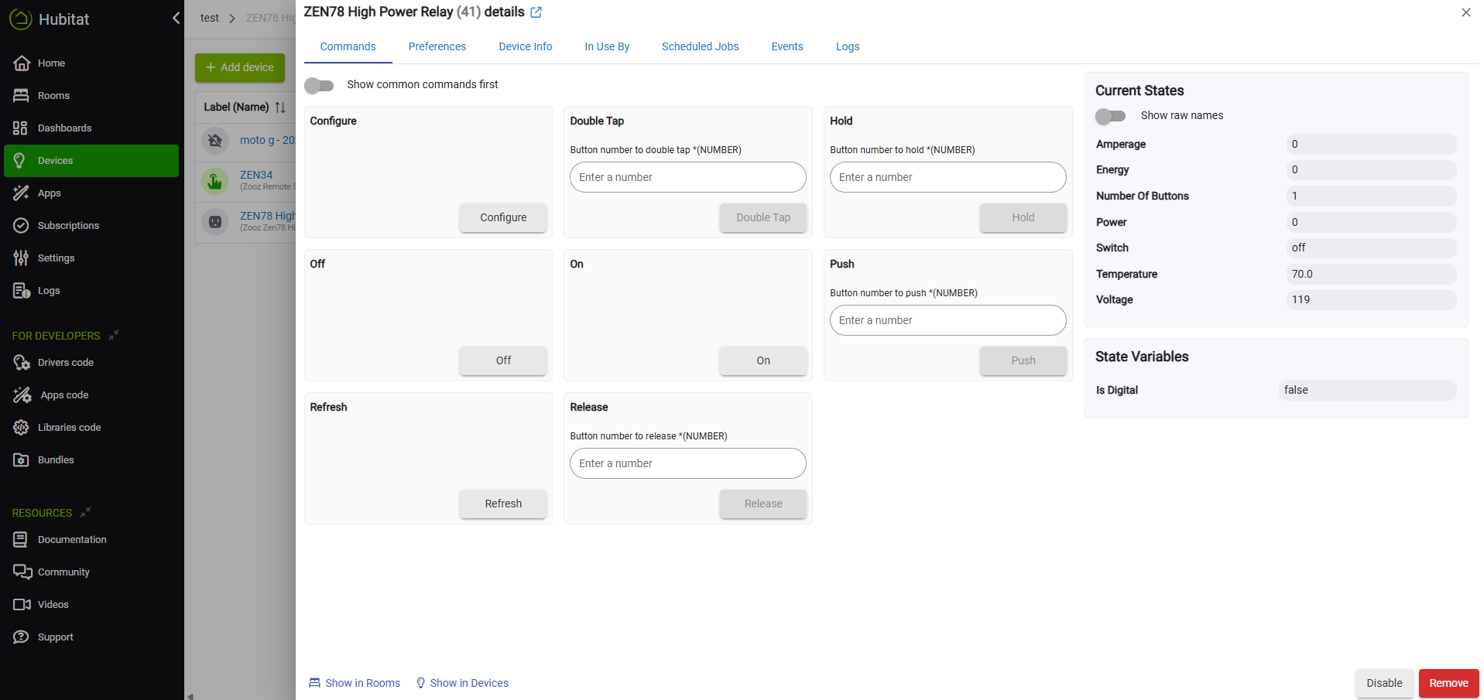The image size is (1484, 700).
Task: Open Rooms in the sidebar
Action: tap(91, 96)
